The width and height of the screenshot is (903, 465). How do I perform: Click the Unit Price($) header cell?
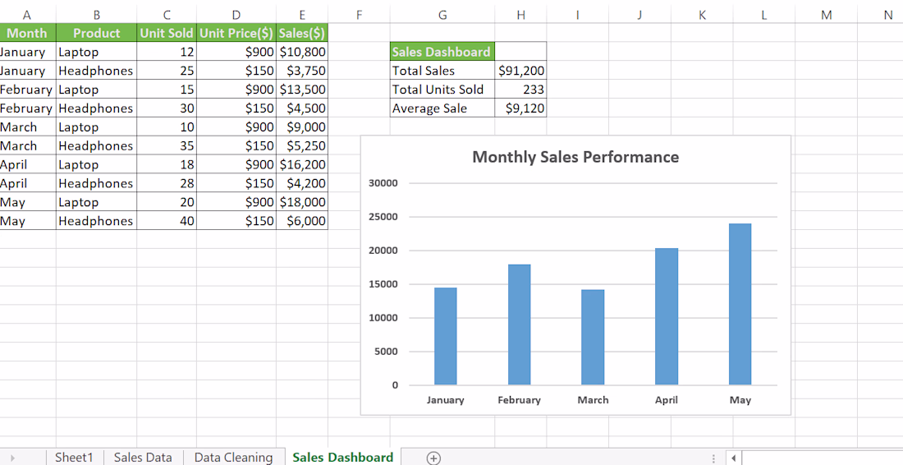tap(236, 33)
